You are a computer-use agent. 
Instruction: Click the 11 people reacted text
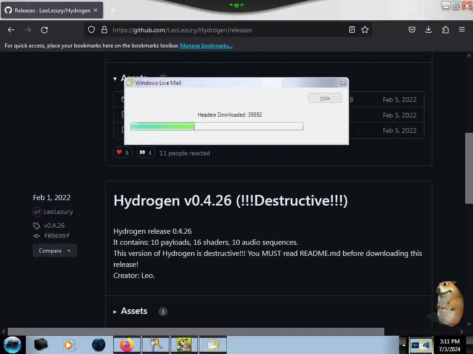pyautogui.click(x=185, y=153)
